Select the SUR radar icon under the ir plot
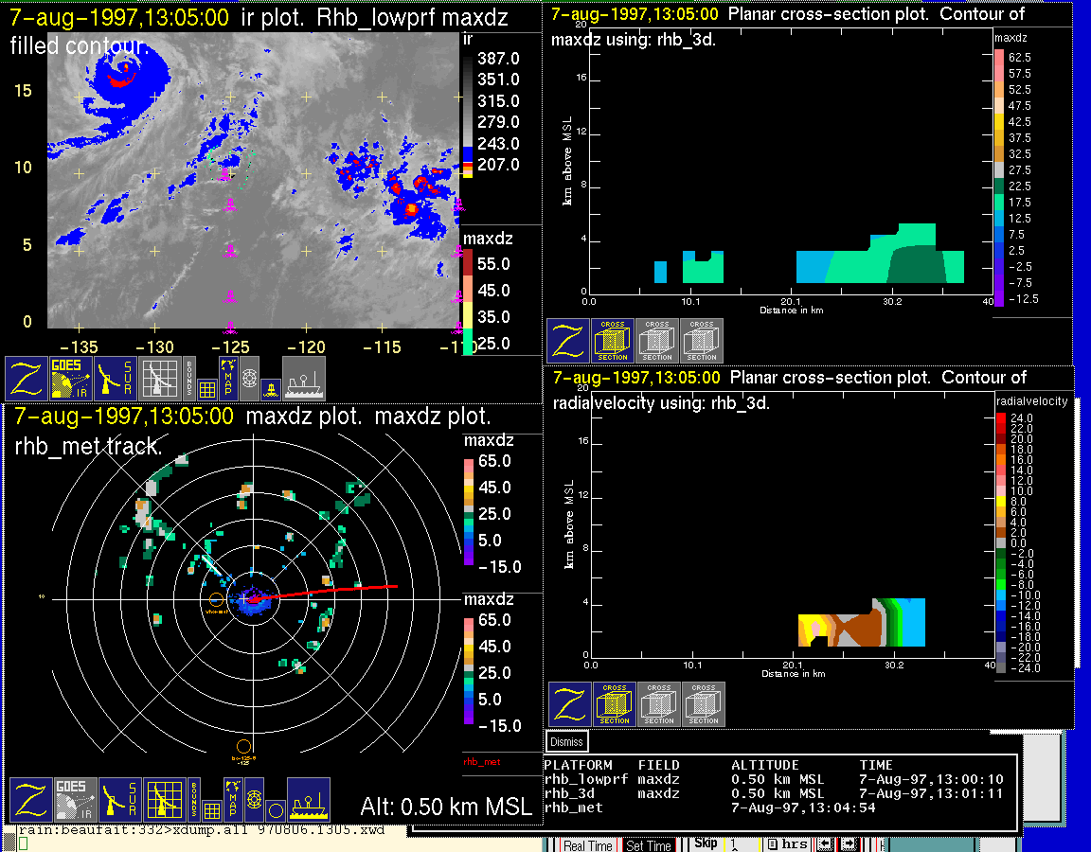1091x852 pixels. (116, 378)
